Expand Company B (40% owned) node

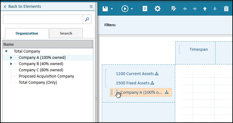(x=11, y=64)
